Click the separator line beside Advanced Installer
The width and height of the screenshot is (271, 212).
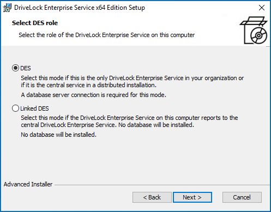click(x=162, y=185)
